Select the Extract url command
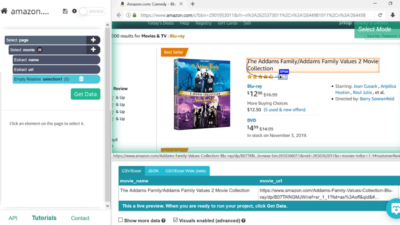This screenshot has height=225, width=400. tap(56, 70)
